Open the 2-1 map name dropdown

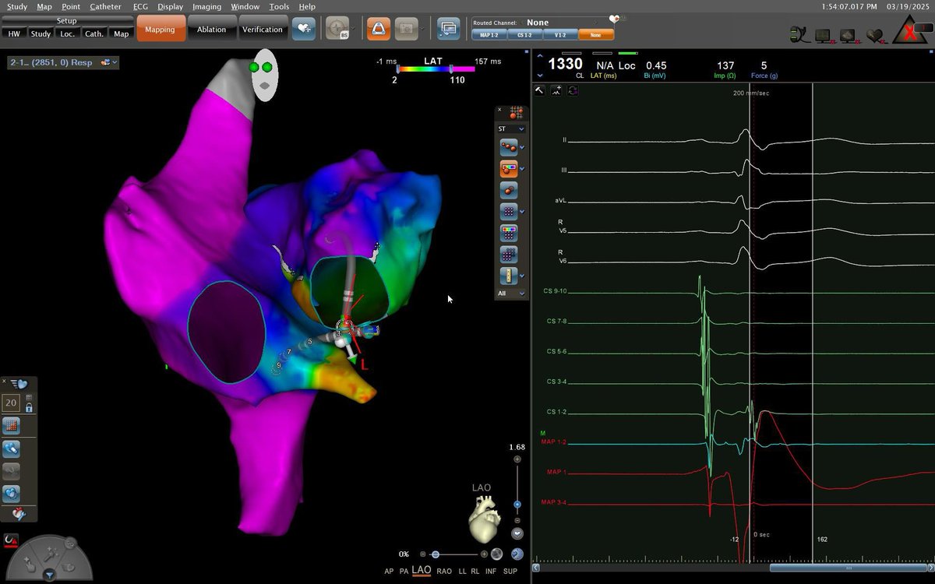point(63,62)
